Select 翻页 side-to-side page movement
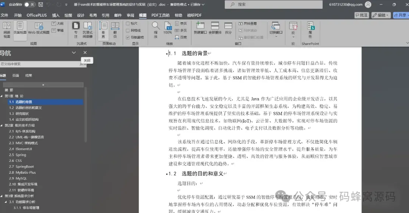Image resolution: width=409 pixels, height=213 pixels. [115, 30]
